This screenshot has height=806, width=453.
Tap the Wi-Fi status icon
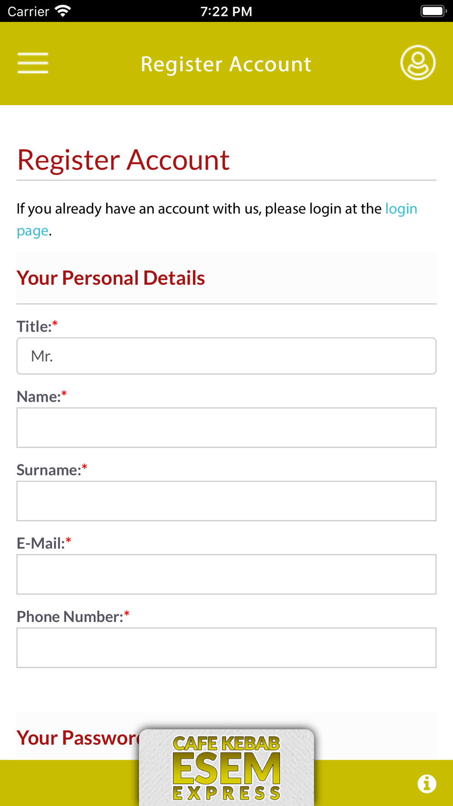click(63, 11)
